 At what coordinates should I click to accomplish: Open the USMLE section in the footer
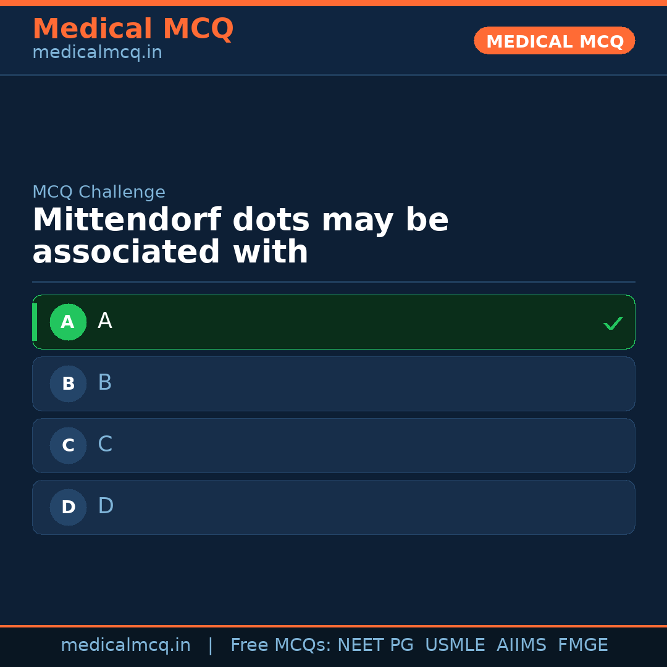[455, 645]
